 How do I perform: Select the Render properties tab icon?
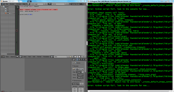point(77,60)
